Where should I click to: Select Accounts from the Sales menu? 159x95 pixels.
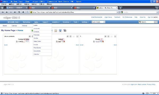(x=42, y=28)
